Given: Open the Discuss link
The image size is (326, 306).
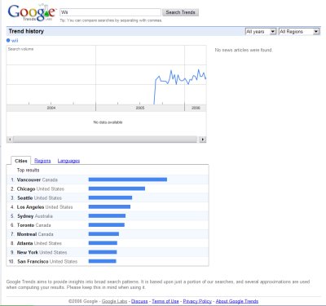Looking at the screenshot, I should [139, 301].
